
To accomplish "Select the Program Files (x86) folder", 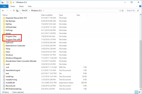I will click(13, 39).
